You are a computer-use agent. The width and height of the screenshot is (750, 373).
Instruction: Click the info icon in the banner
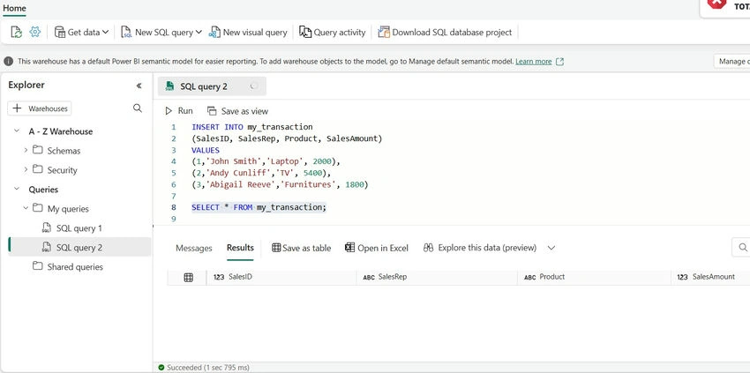pyautogui.click(x=9, y=61)
